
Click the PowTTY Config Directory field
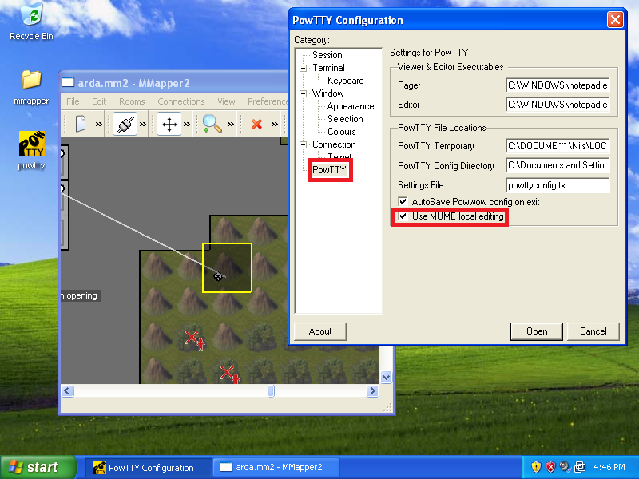558,165
